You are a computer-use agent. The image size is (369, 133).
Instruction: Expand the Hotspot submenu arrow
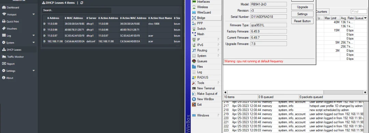point(33,14)
